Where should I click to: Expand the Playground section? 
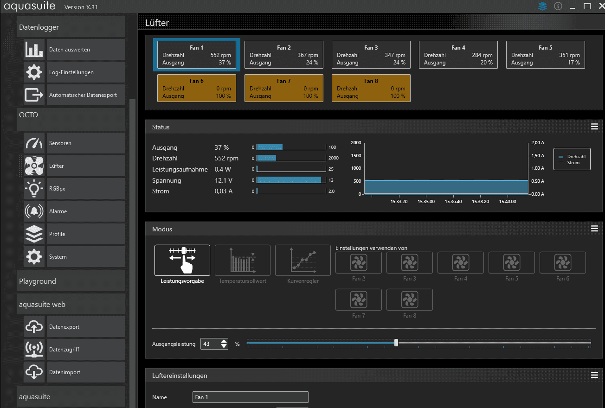71,281
